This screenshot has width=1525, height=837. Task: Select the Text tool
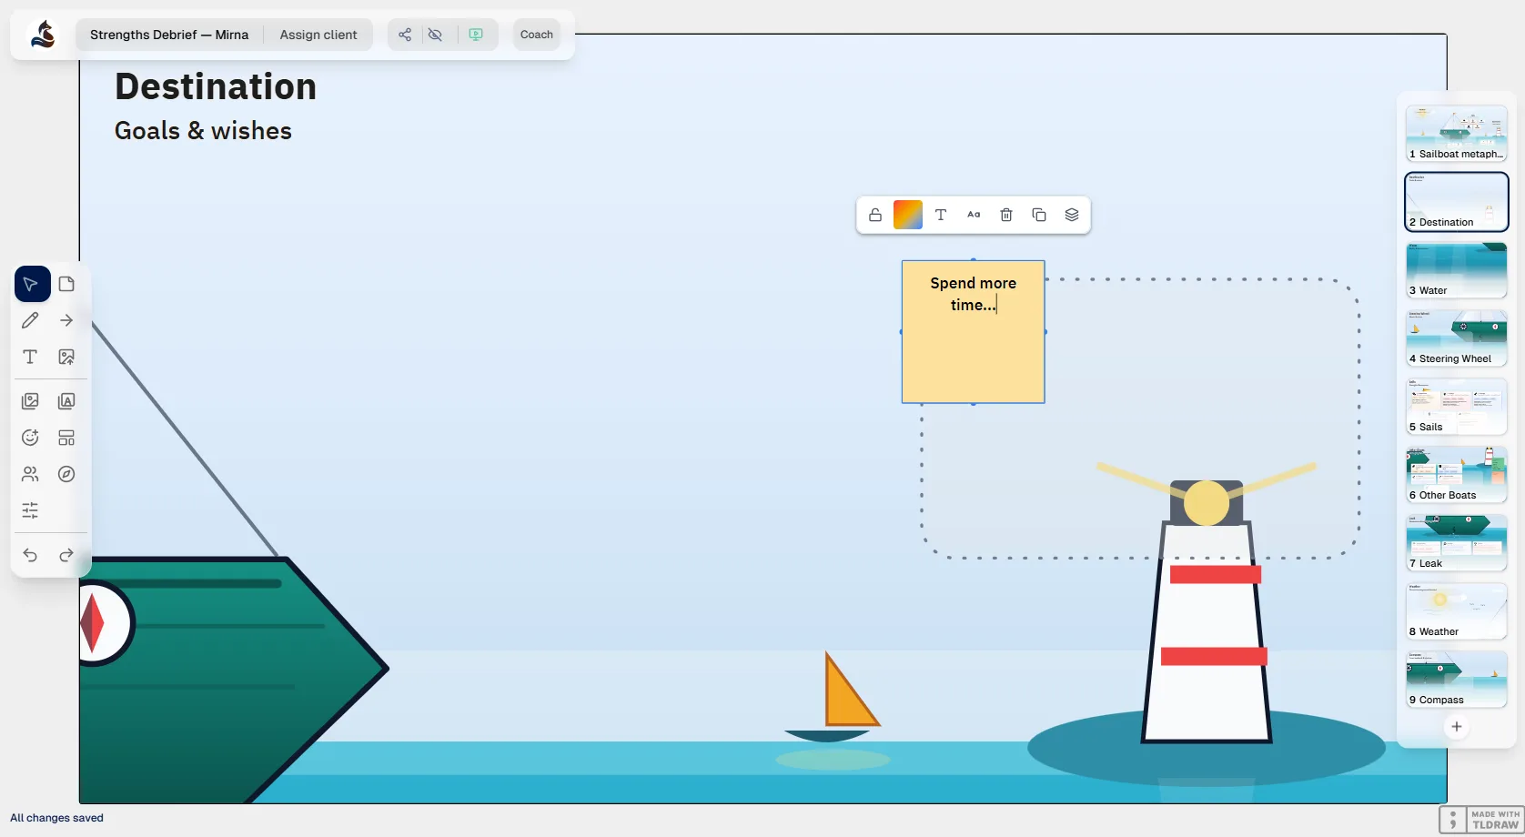pos(30,357)
